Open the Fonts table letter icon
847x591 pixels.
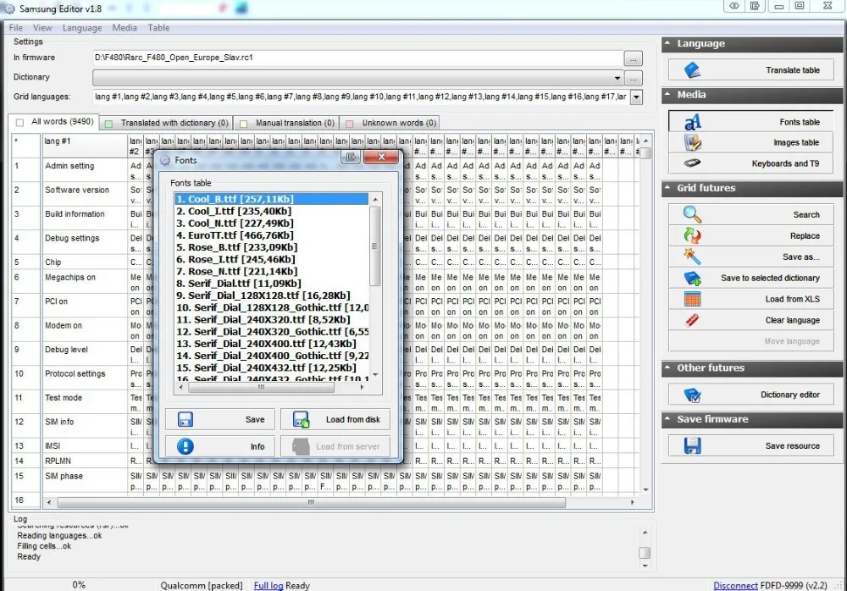(x=693, y=122)
